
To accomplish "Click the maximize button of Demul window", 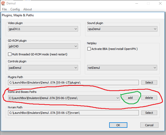I will [x=148, y=3].
